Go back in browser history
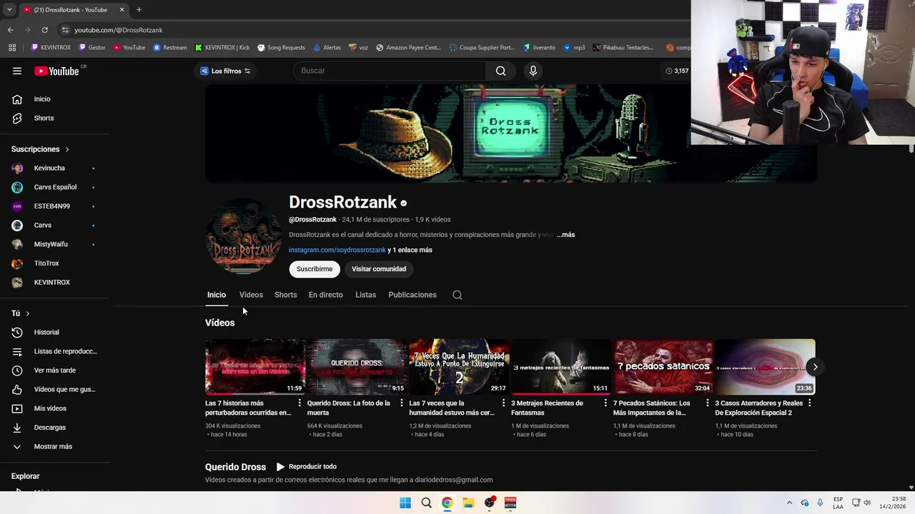This screenshot has width=915, height=514. [x=10, y=30]
